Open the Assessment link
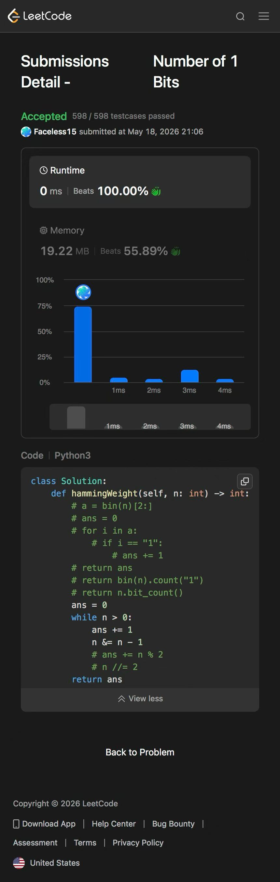 [x=35, y=843]
